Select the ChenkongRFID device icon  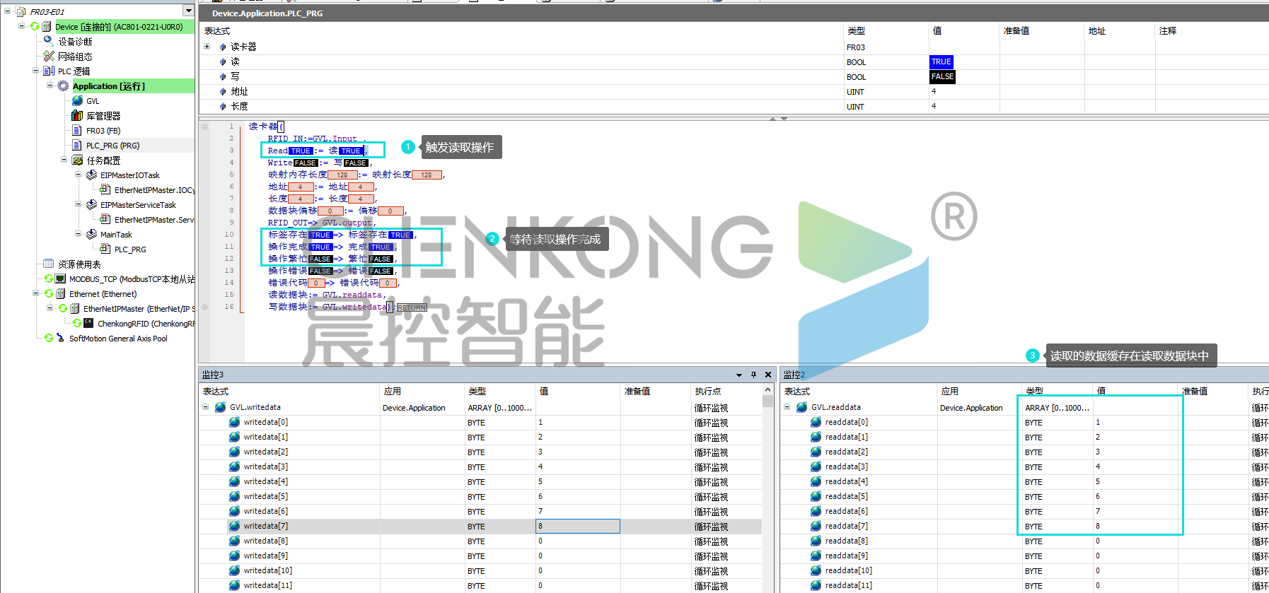88,323
